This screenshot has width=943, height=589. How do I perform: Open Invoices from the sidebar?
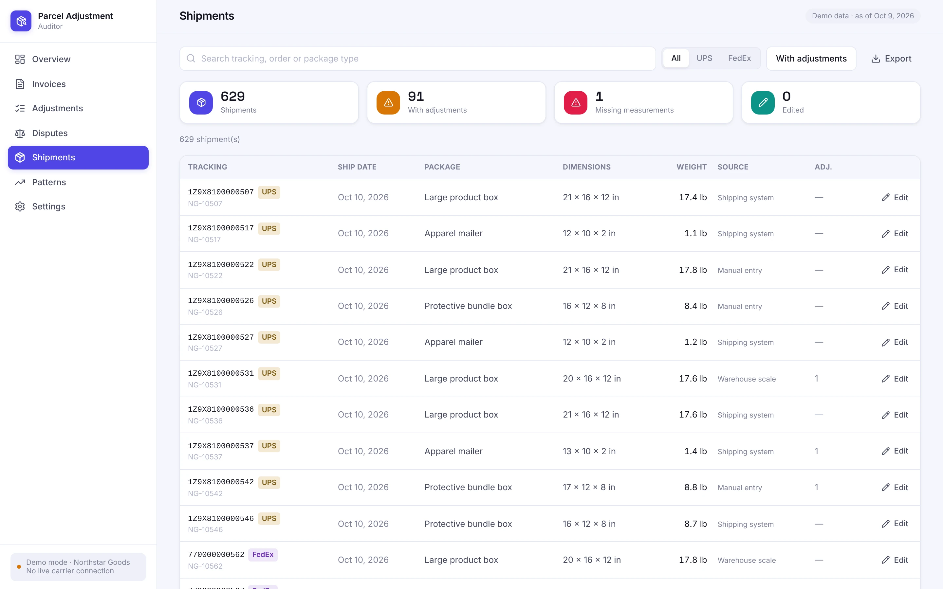[78, 84]
